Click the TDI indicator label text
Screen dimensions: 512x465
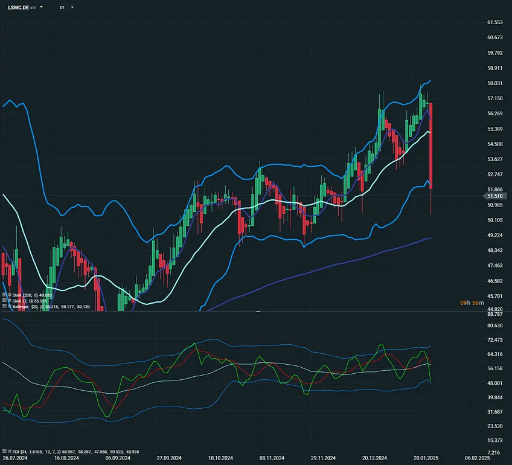[x=18, y=451]
